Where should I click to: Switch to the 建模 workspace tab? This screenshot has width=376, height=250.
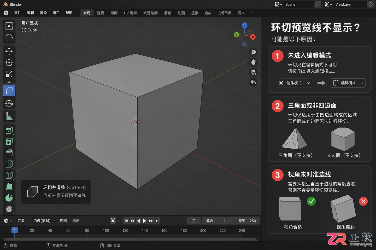pos(101,13)
